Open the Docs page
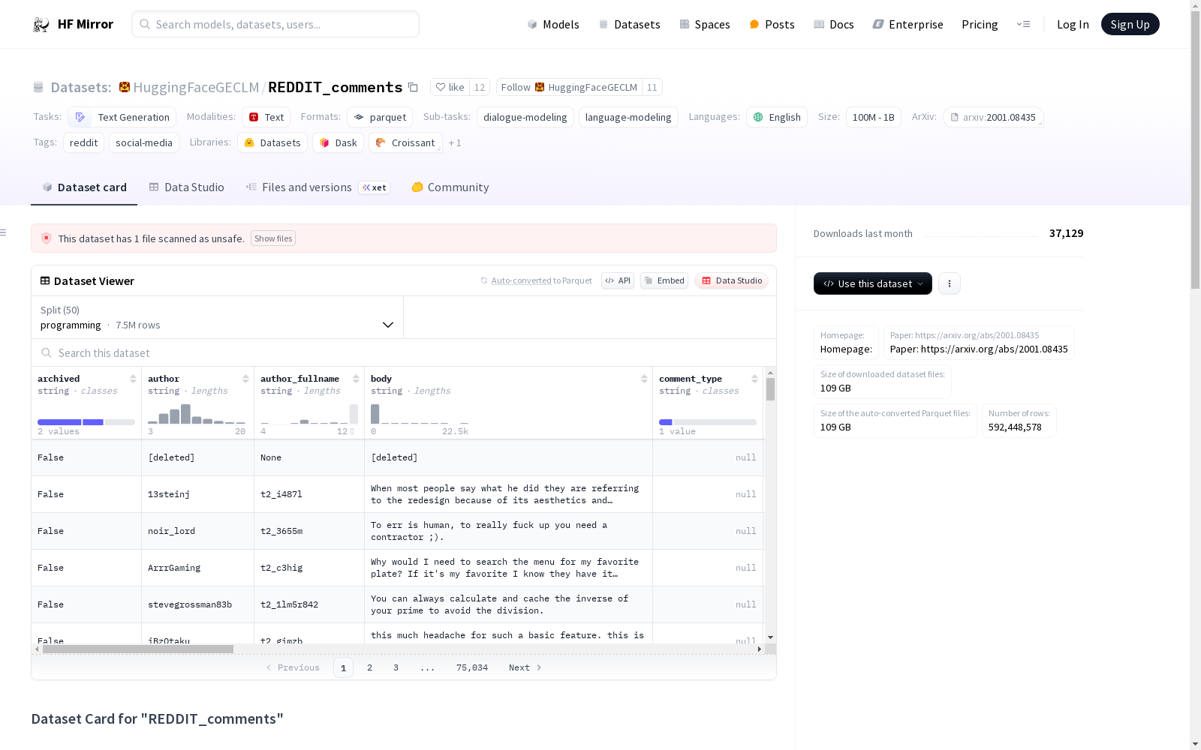The height and width of the screenshot is (750, 1201). pyautogui.click(x=834, y=25)
